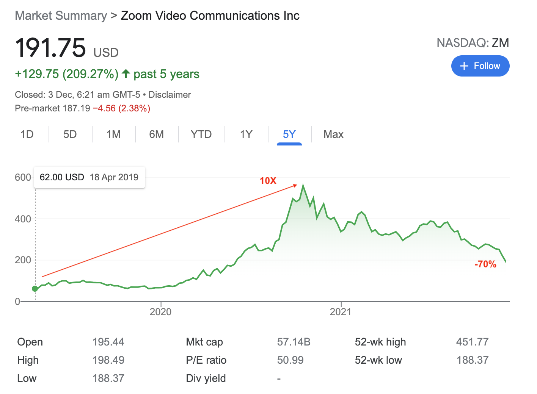Select the YTD chart range
Image resolution: width=537 pixels, height=394 pixels.
tap(201, 134)
